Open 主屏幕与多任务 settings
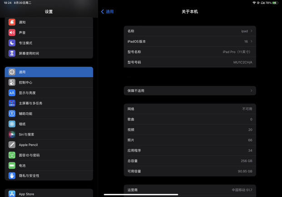Image resolution: width=282 pixels, height=197 pixels. coord(49,103)
